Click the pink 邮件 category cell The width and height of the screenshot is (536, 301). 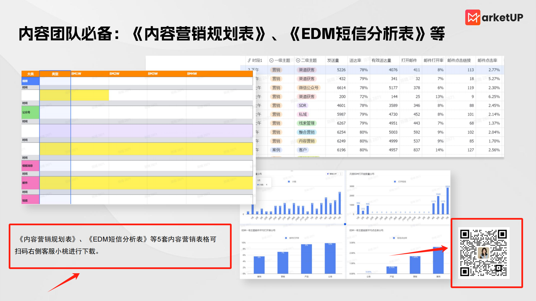(30, 183)
